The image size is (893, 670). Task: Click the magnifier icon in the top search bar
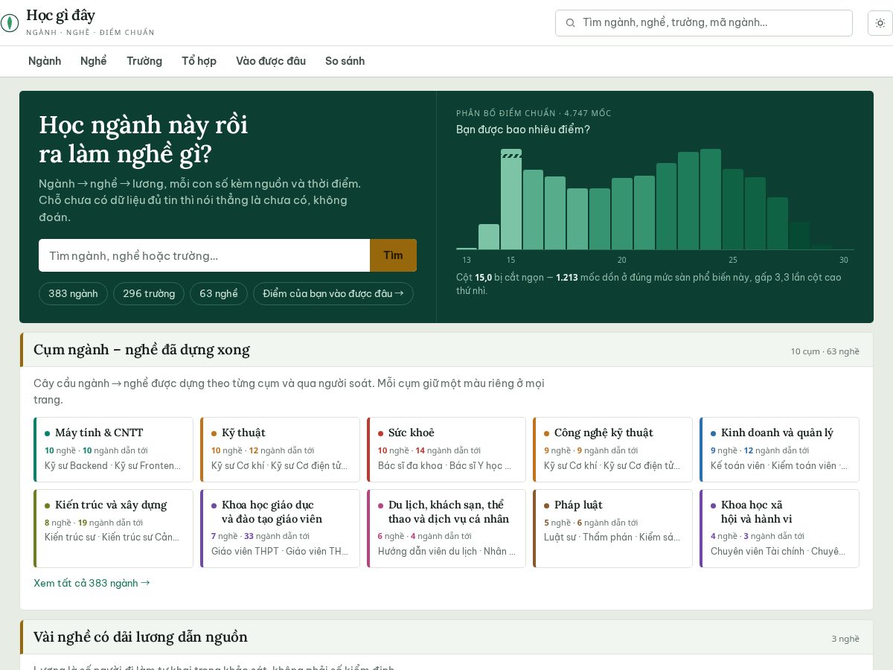coord(571,23)
